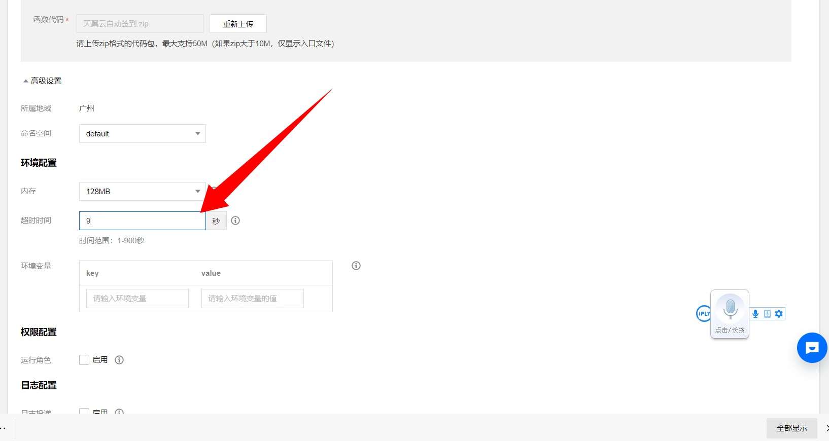This screenshot has width=829, height=441.
Task: Open the blue customer service chat bubble
Action: pyautogui.click(x=812, y=348)
